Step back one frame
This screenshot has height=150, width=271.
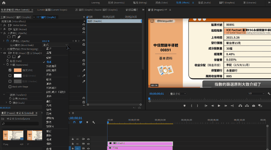coord(213,106)
